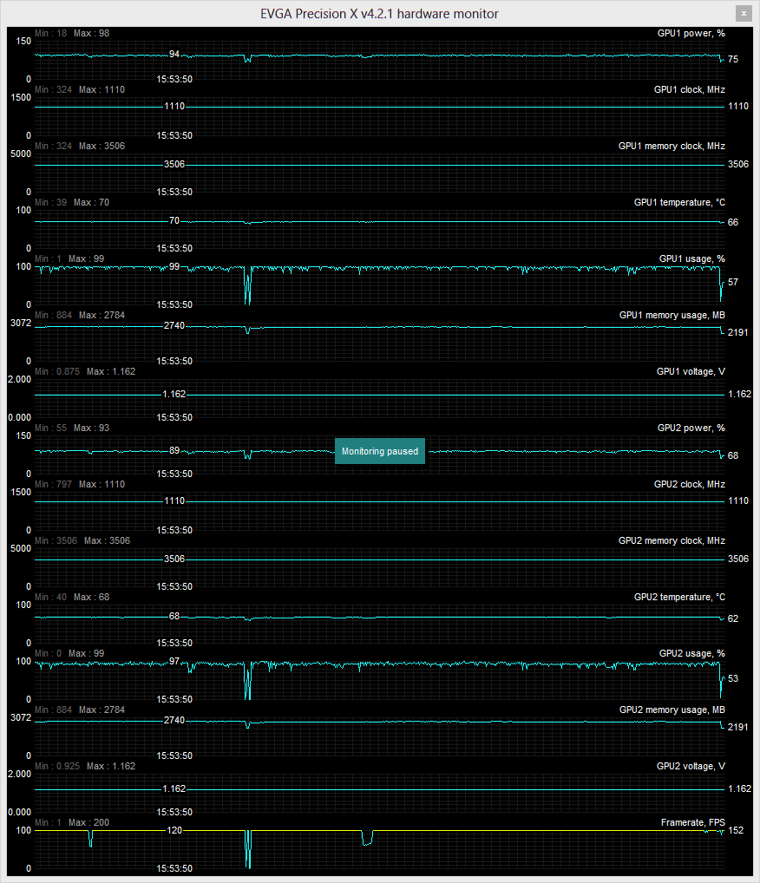Close the hardware monitor window

pyautogui.click(x=744, y=14)
